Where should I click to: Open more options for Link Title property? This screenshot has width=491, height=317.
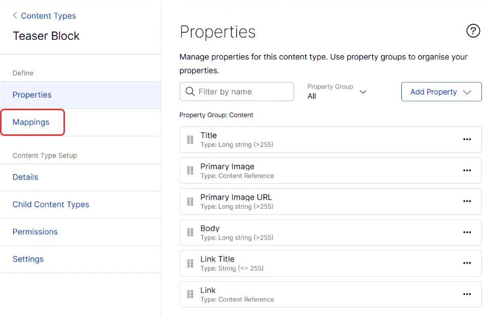tap(467, 263)
